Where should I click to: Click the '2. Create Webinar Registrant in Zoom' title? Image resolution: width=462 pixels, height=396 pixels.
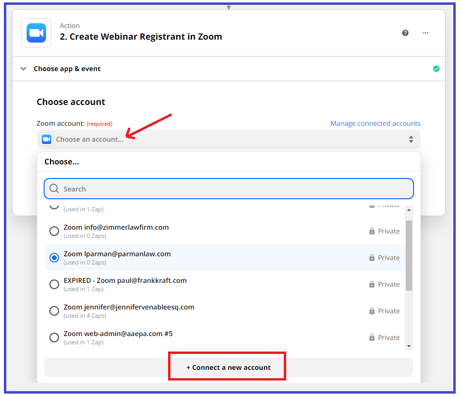141,37
